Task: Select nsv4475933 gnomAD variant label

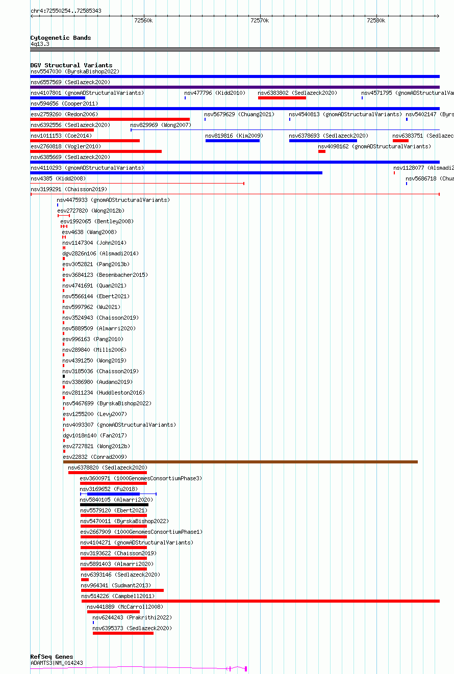Action: click(113, 200)
